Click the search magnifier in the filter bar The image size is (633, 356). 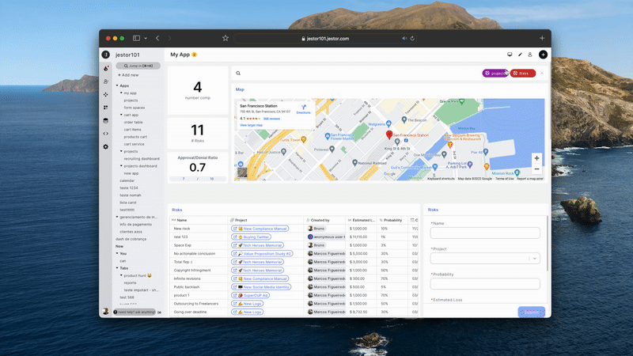click(238, 73)
